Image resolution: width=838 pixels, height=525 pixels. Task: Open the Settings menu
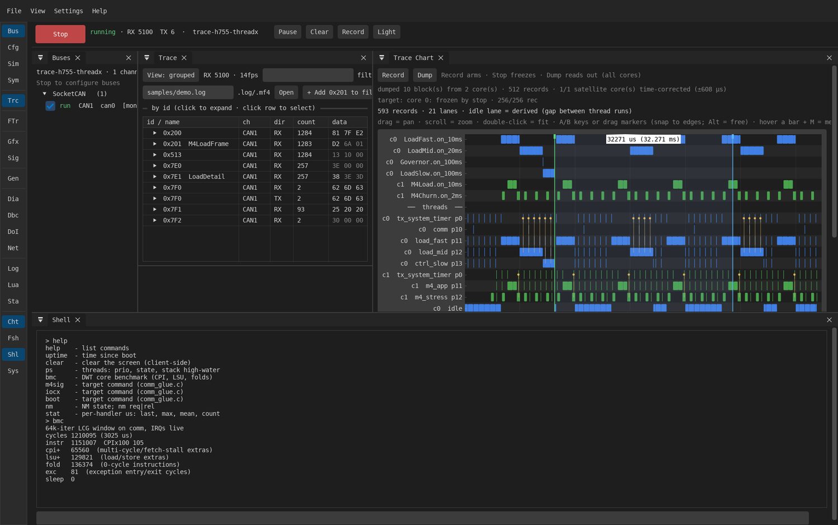(68, 11)
